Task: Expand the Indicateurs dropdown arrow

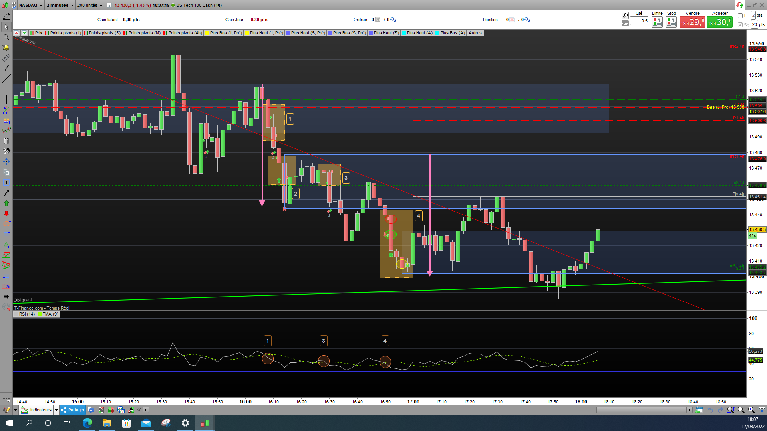Action: click(56, 410)
